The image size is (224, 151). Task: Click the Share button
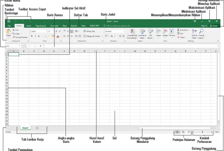coord(214,26)
